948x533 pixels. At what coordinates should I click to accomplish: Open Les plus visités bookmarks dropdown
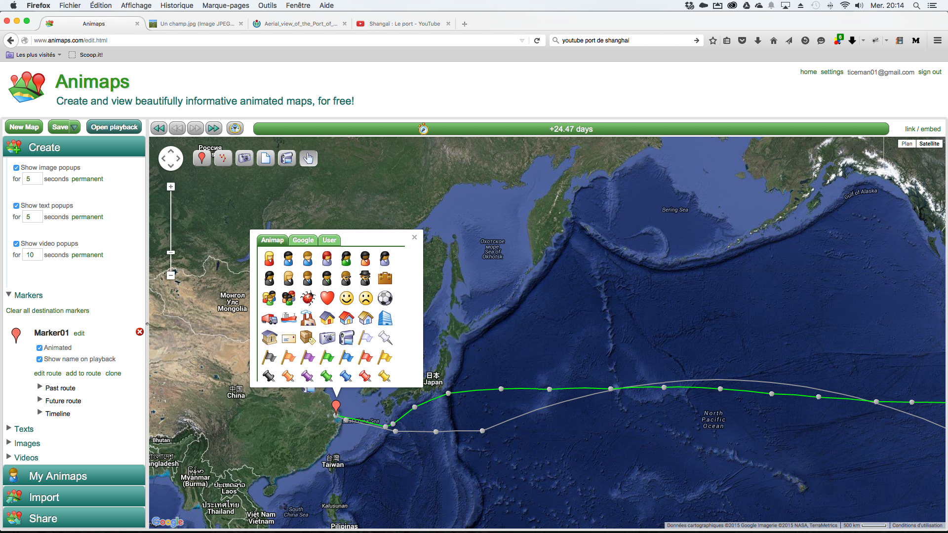coord(34,55)
